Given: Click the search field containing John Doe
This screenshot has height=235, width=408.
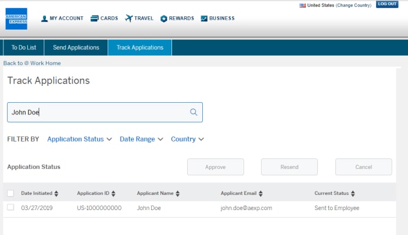Looking at the screenshot, I should coord(99,113).
